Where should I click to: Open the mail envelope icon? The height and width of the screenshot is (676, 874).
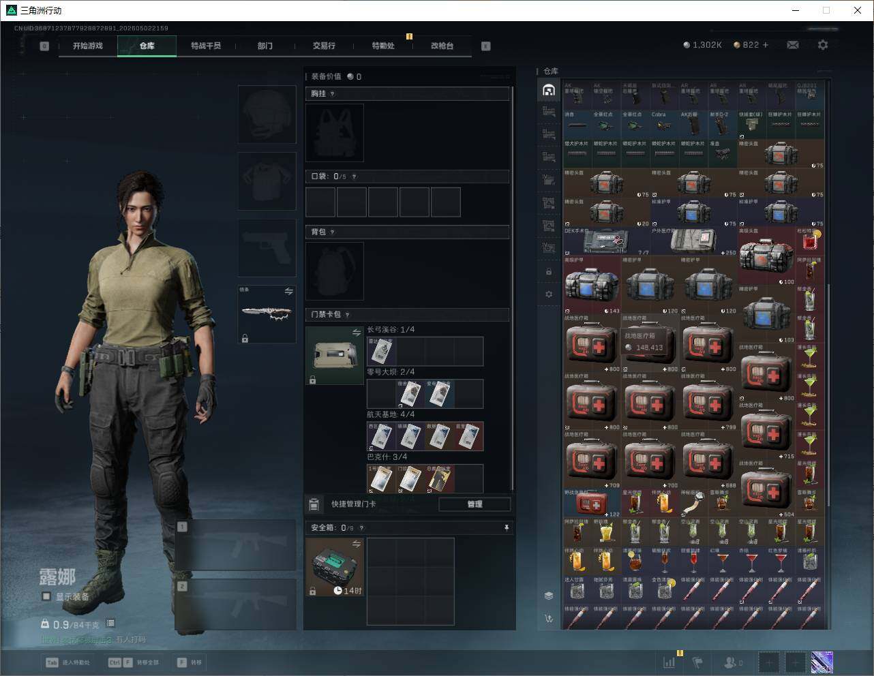[793, 45]
